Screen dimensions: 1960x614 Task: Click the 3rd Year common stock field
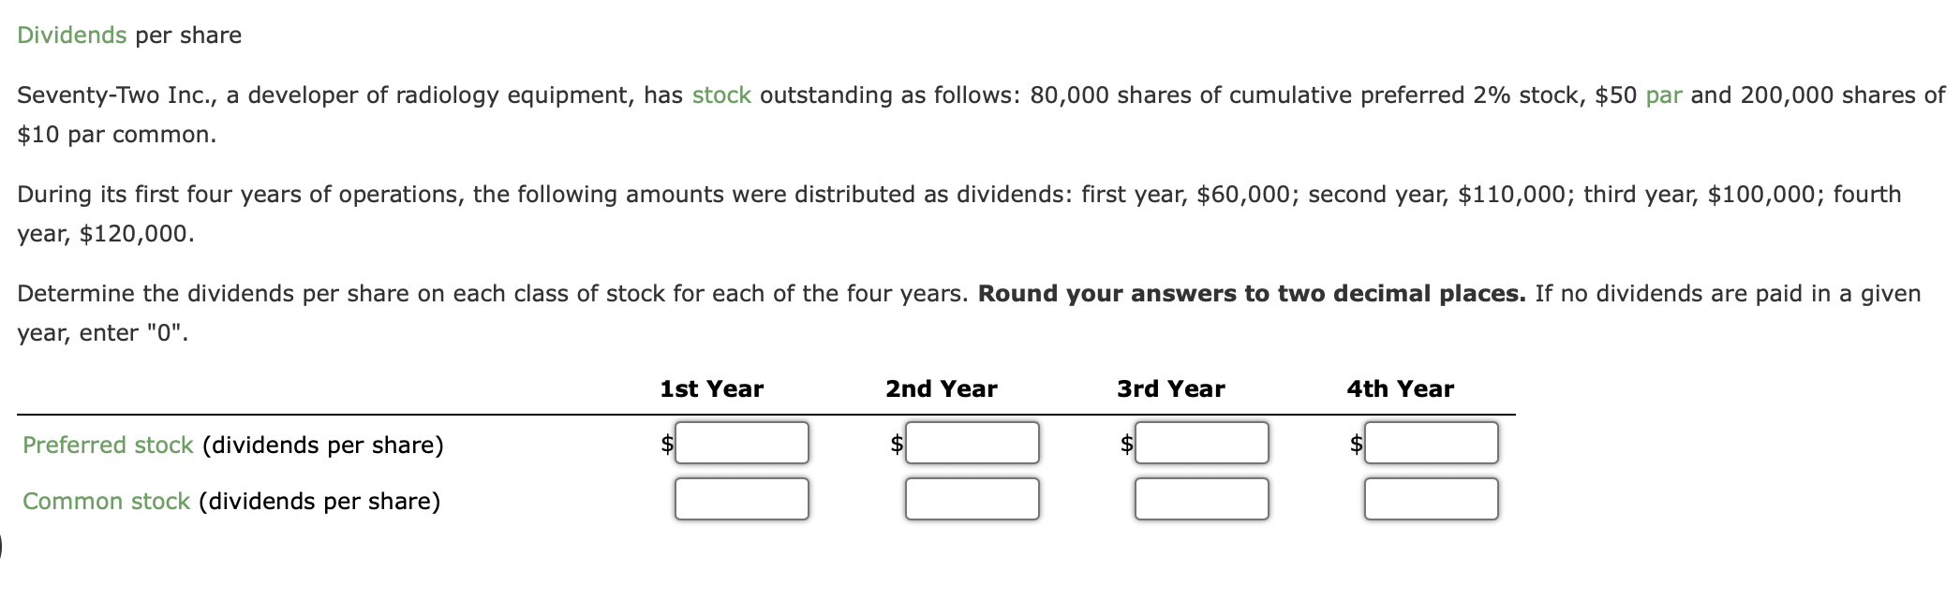(1202, 498)
